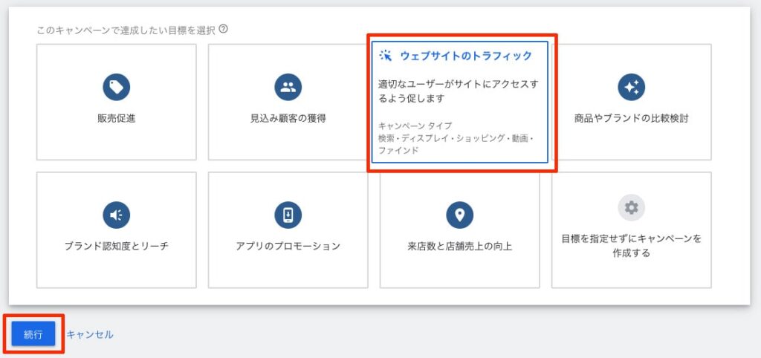
Task: Click the blue 続行 button
Action: [33, 334]
